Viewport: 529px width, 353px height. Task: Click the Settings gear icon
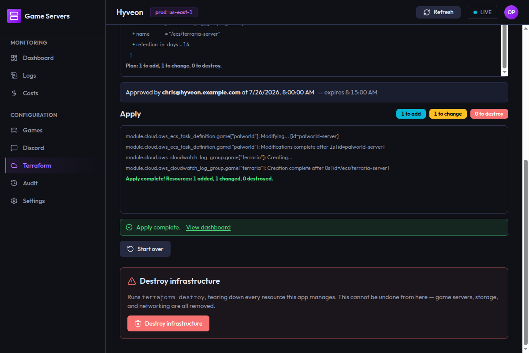click(x=14, y=201)
